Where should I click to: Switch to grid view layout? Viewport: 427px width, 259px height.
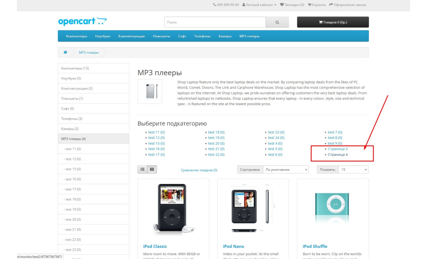pos(152,170)
